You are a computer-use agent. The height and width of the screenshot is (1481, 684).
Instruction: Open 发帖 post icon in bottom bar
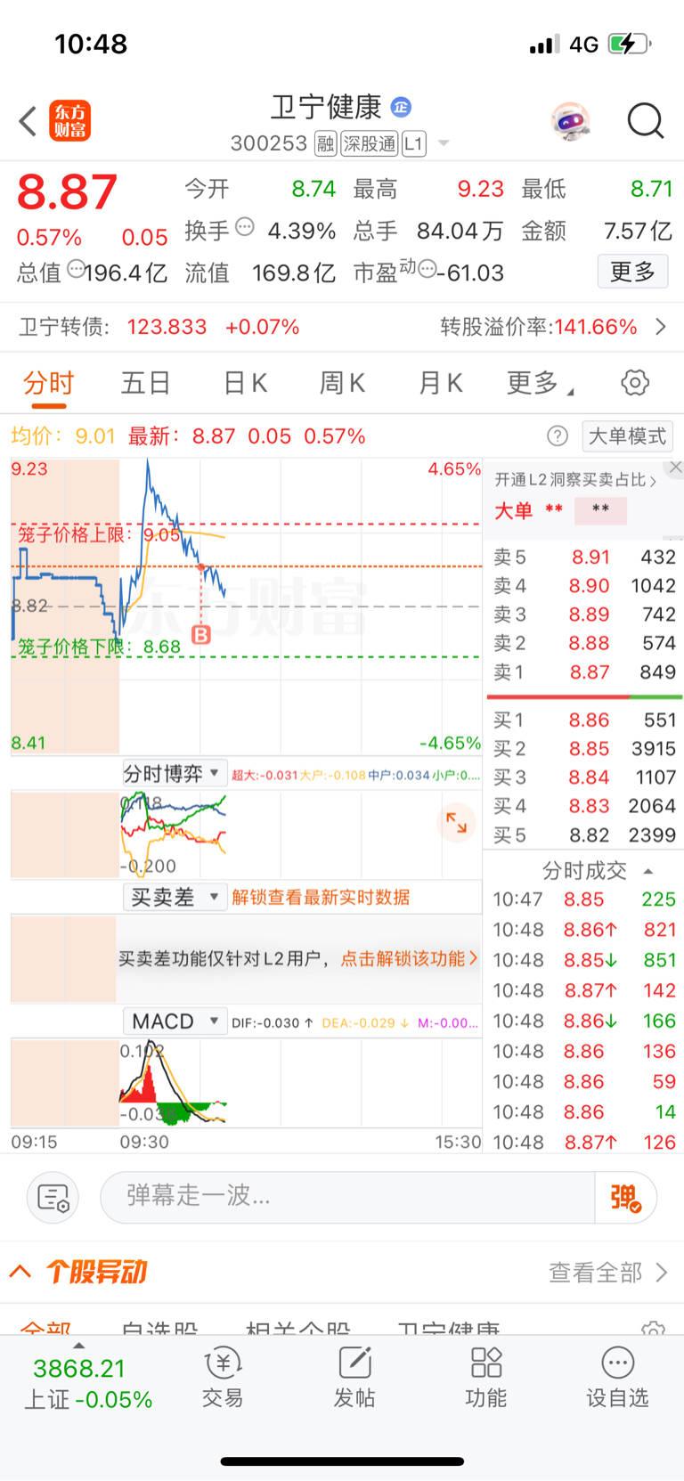pyautogui.click(x=354, y=1378)
